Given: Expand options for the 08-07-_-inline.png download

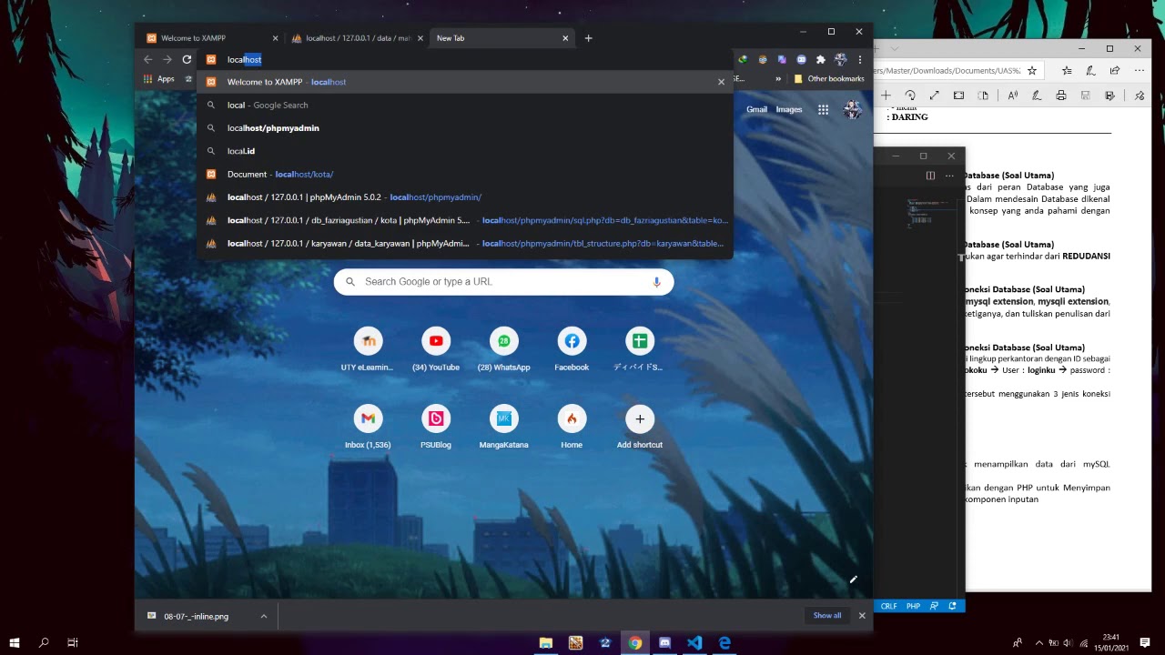Looking at the screenshot, I should [x=264, y=616].
